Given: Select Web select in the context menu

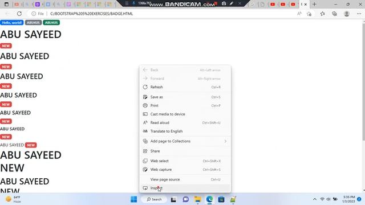Looking at the screenshot, I should (185, 161).
